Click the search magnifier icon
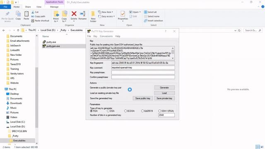Image resolution: width=265 pixels, height=149 pixels. (260, 30)
